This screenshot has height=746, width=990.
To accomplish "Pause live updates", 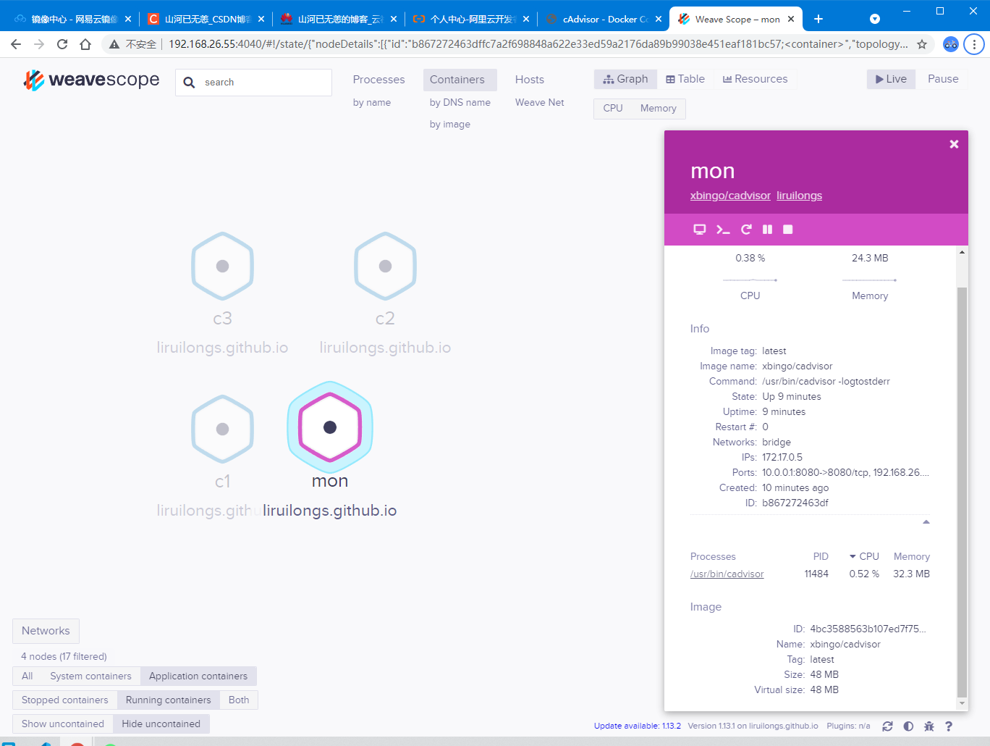I will 943,79.
